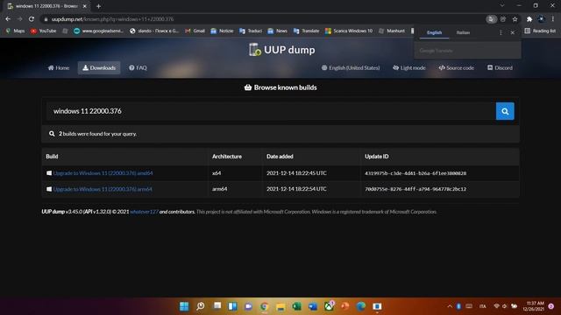Open the News bookmark
The image size is (561, 315).
[277, 31]
